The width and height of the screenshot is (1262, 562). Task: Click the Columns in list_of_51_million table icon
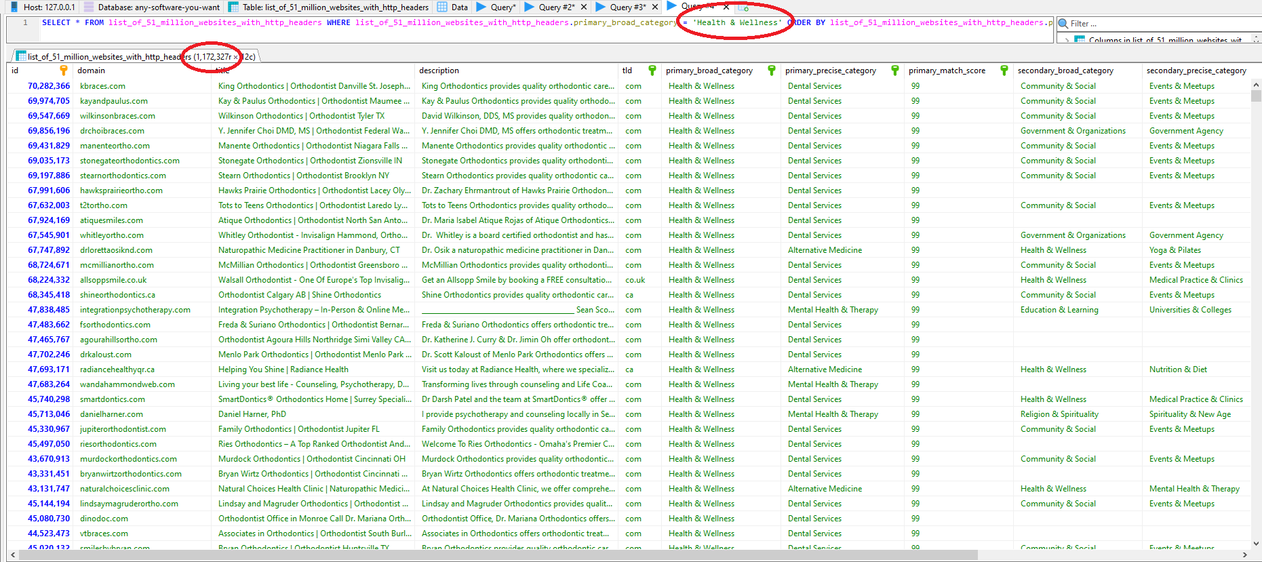[1080, 40]
